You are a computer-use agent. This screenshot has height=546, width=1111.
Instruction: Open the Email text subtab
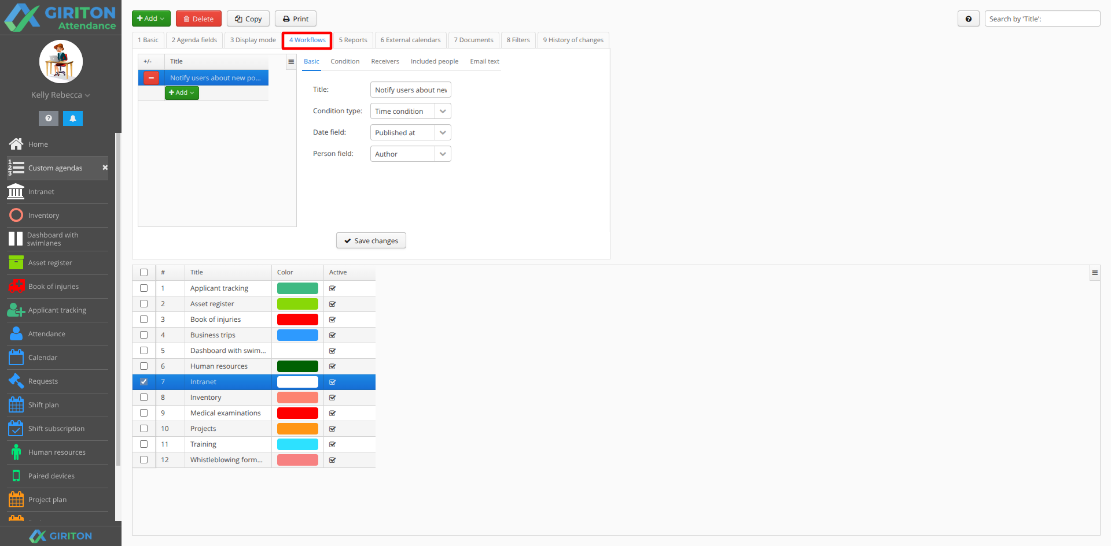pos(484,61)
